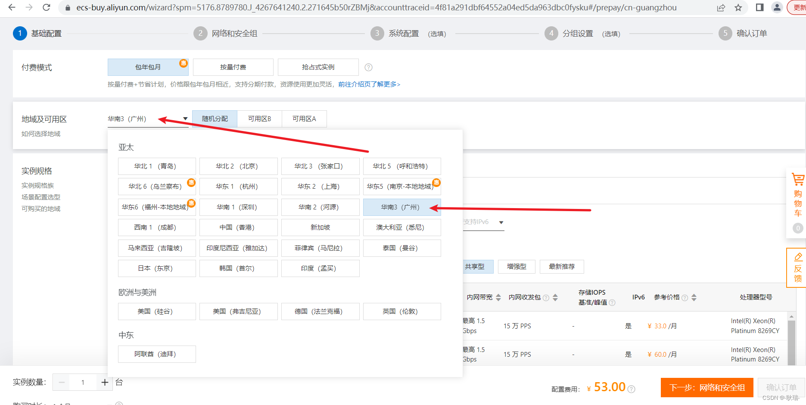The height and width of the screenshot is (405, 806).
Task: Click the help icon beside 参考价格
Action: [685, 298]
